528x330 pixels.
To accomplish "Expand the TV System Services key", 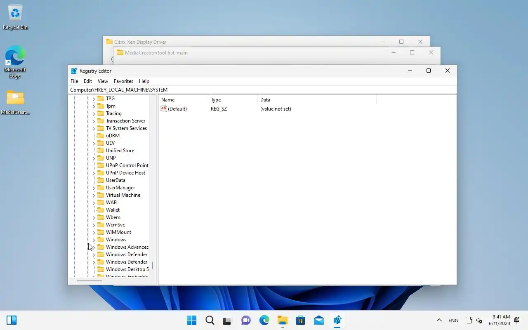I will click(x=94, y=129).
